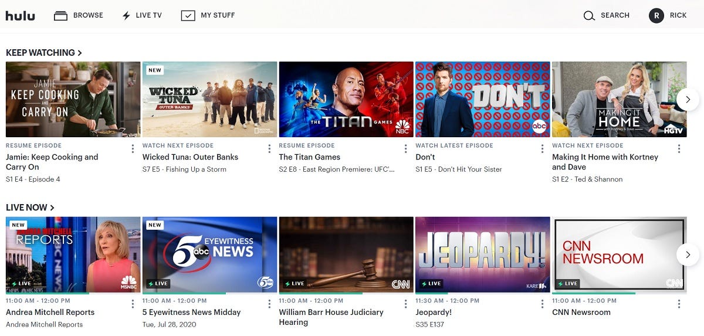Click the Live TV lightning bolt icon

(126, 16)
